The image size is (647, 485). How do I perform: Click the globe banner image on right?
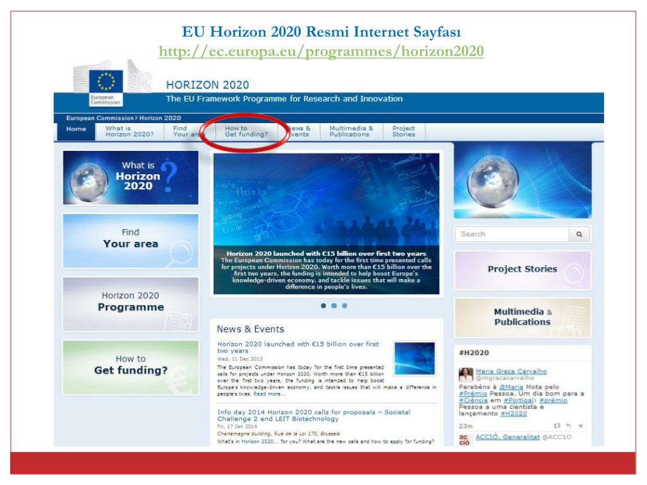click(523, 181)
